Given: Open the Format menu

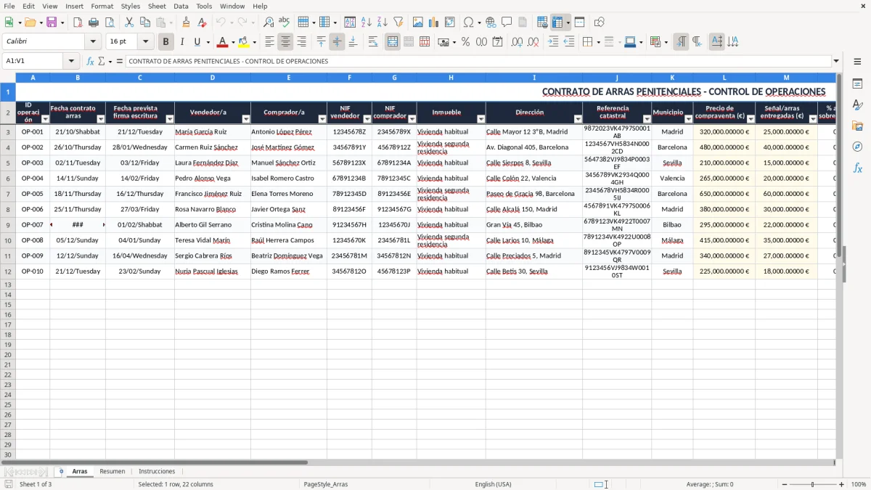Looking at the screenshot, I should coord(102,6).
